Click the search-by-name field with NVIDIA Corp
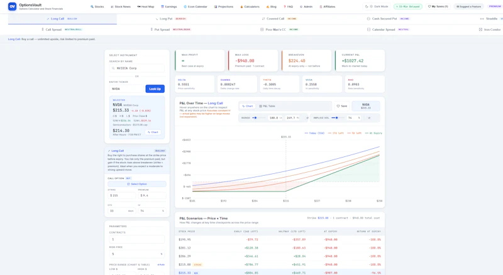Viewport: 503px width, 275px height. pos(137,68)
